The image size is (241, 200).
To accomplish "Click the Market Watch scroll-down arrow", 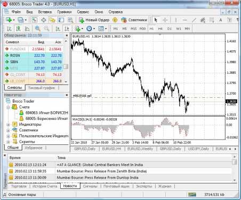I will [66, 82].
